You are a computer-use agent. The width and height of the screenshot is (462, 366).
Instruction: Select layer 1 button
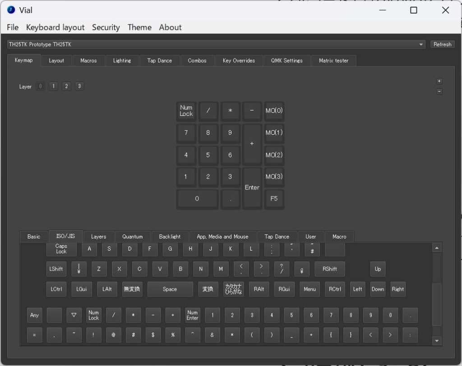[x=53, y=86]
